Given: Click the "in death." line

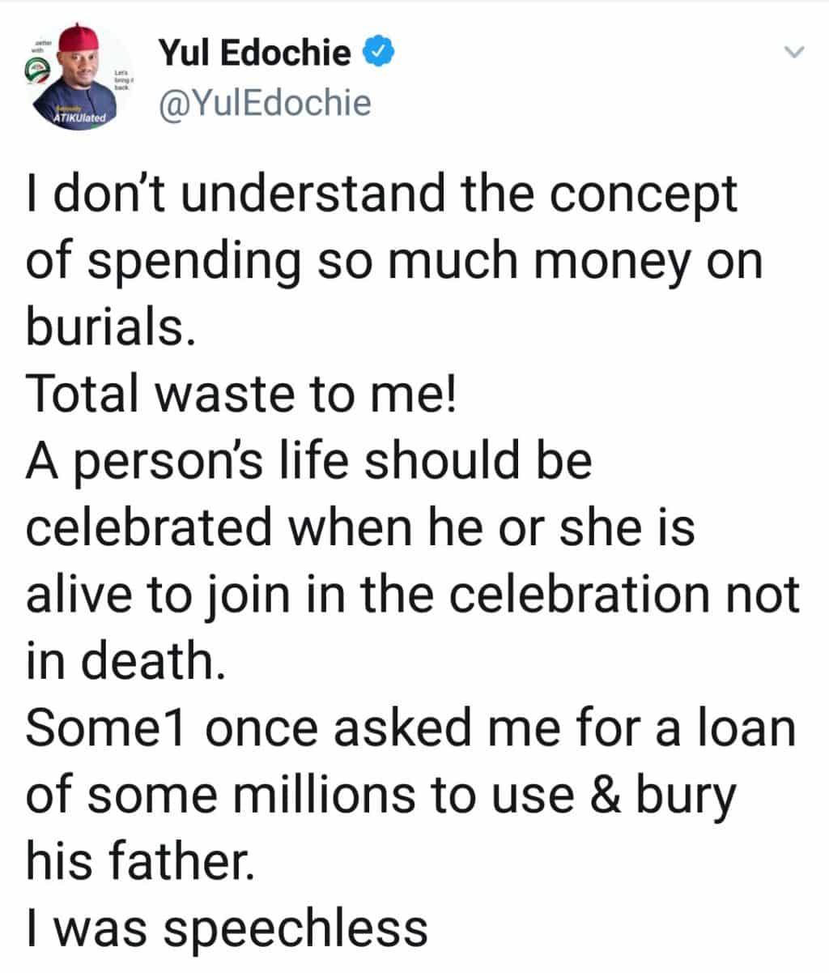Looking at the screenshot, I should 123,661.
